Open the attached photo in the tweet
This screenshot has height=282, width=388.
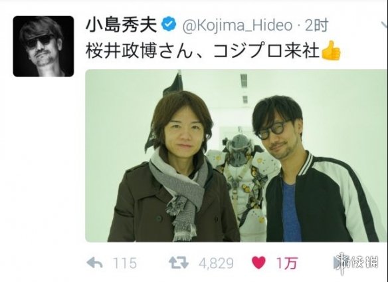click(x=237, y=156)
